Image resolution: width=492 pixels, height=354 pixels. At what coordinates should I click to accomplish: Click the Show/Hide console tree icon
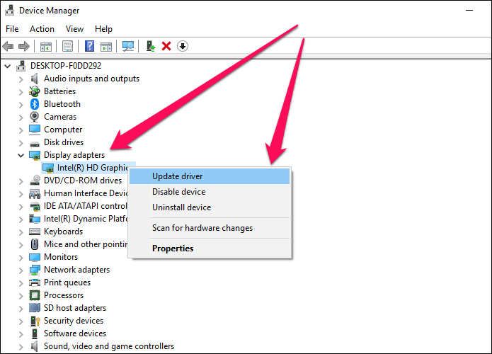tap(46, 47)
